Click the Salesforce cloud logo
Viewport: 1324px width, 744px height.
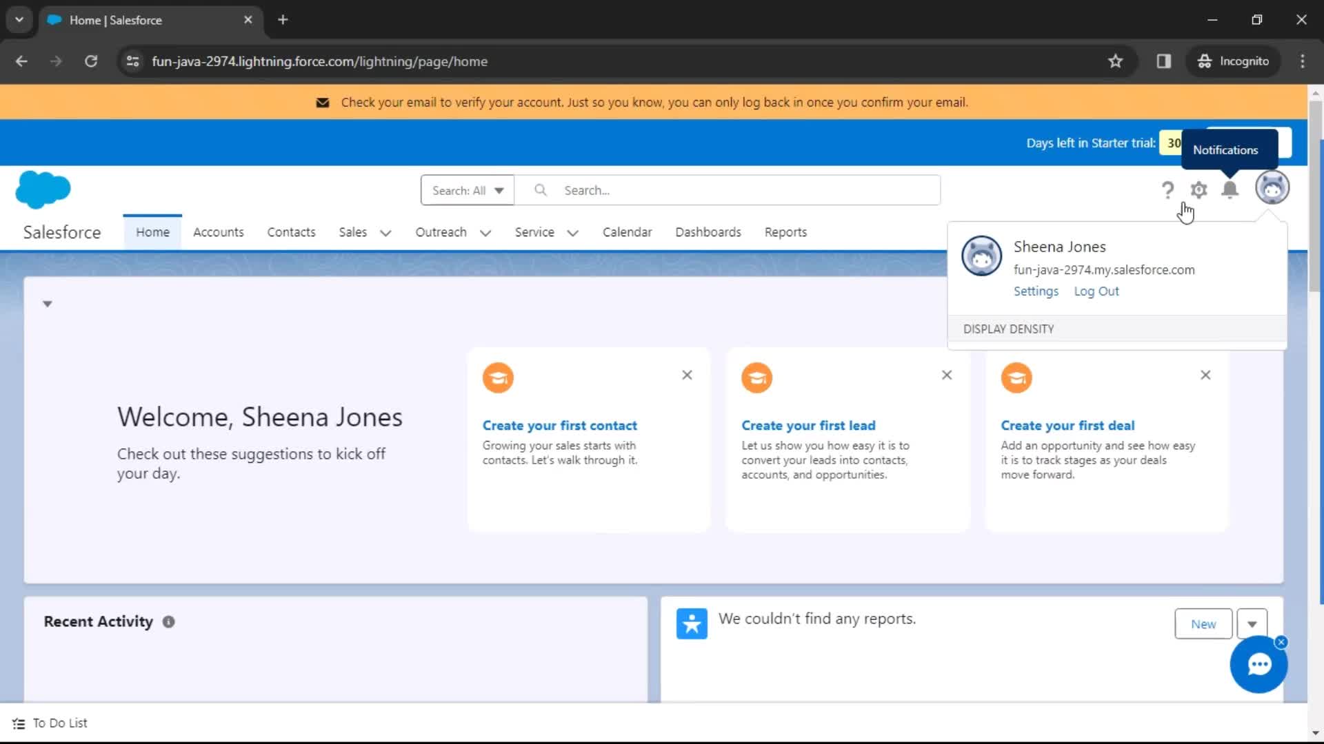click(43, 189)
